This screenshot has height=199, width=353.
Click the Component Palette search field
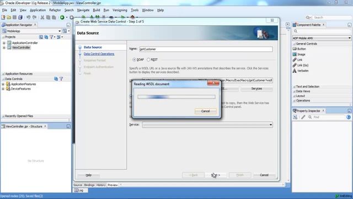pos(322,31)
